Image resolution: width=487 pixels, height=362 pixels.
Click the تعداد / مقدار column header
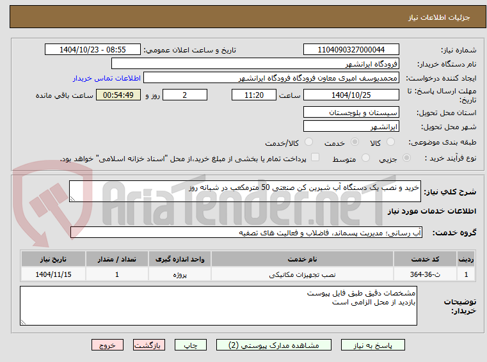116,259
